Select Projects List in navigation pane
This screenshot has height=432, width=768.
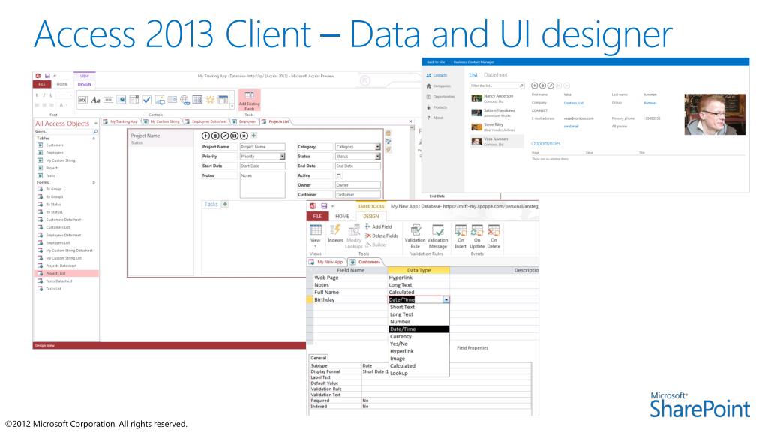[x=66, y=273]
